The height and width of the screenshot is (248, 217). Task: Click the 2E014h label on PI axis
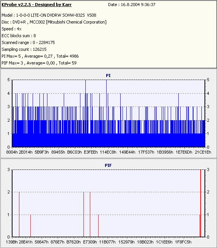[x=26, y=152]
